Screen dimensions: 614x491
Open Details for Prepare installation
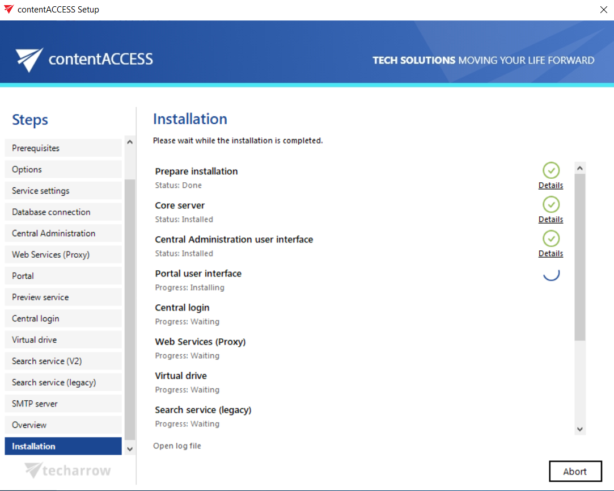551,186
